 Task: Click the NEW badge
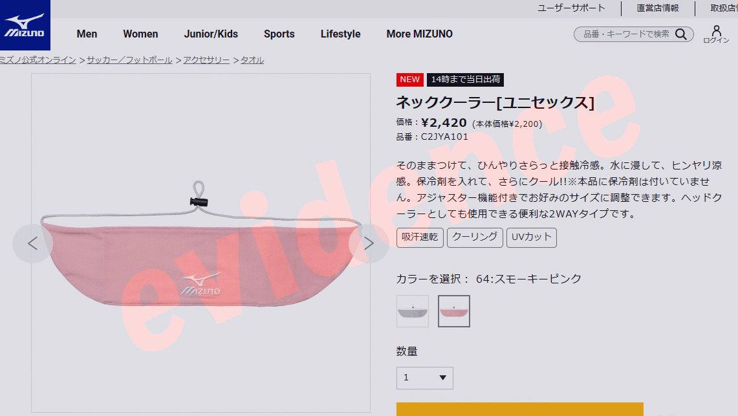[x=409, y=80]
